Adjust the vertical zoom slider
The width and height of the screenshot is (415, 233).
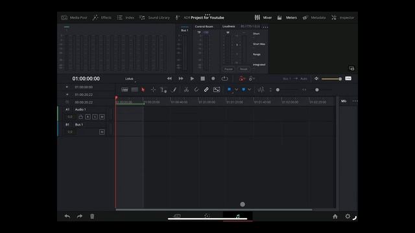[x=287, y=90]
